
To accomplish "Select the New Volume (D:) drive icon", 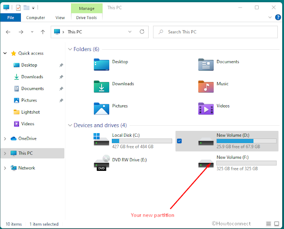I will click(x=206, y=141).
